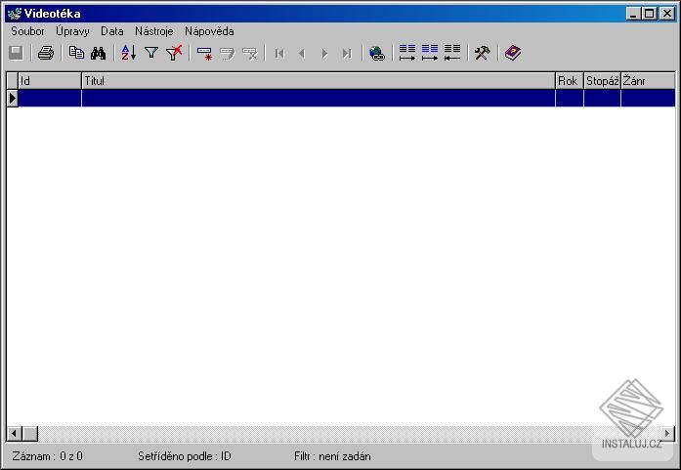681x470 pixels.
Task: Go to first record
Action: 280,53
